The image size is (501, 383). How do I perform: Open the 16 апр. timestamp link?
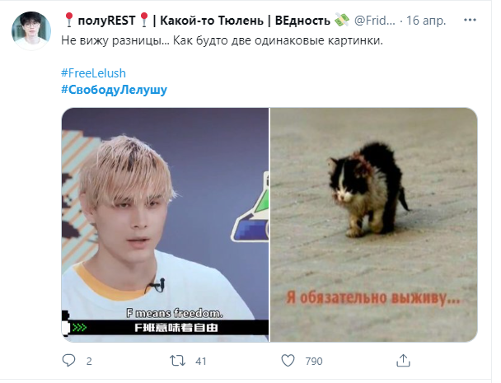(426, 21)
